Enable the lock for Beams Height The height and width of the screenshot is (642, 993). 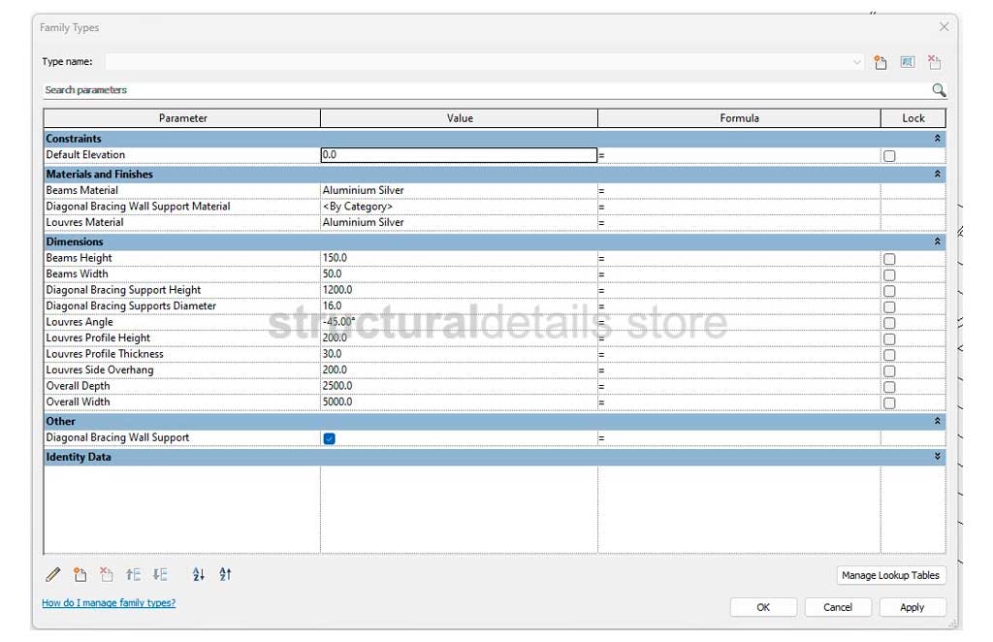tap(889, 259)
